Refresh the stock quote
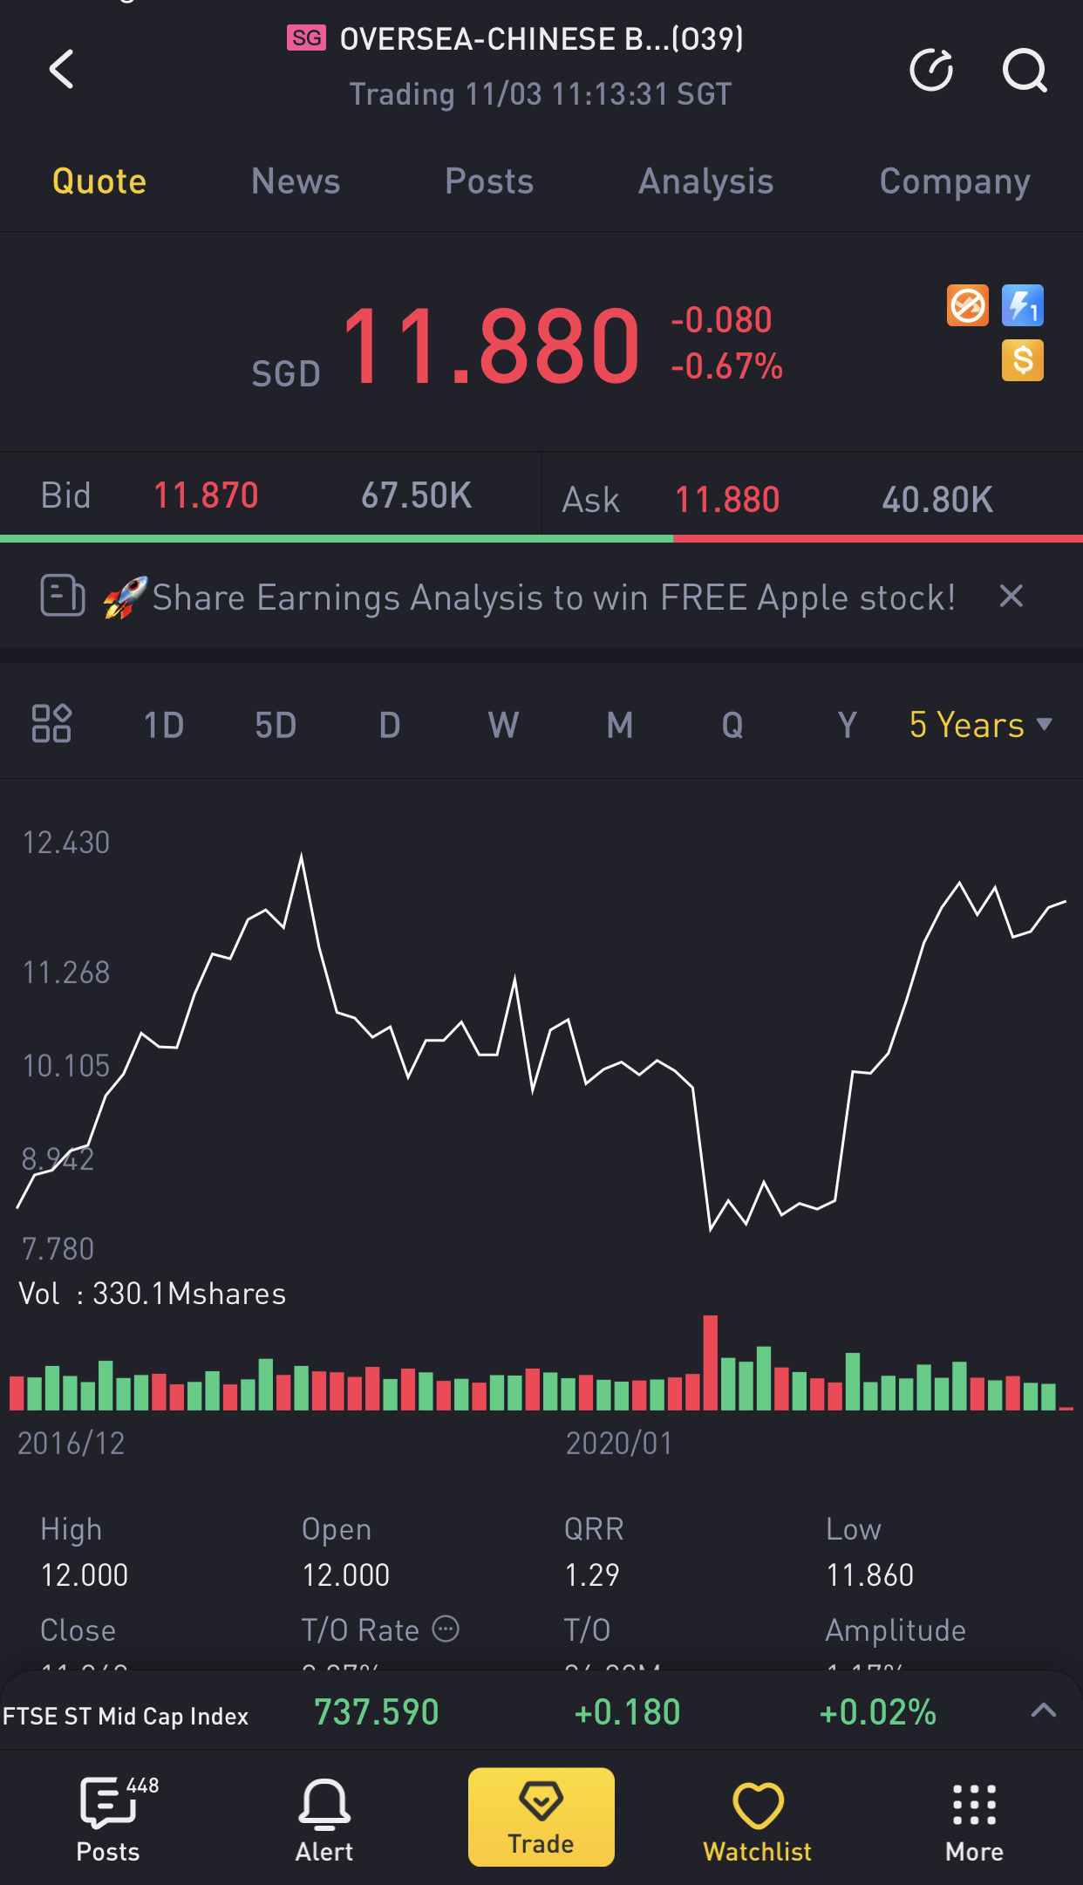This screenshot has width=1083, height=1885. (931, 70)
